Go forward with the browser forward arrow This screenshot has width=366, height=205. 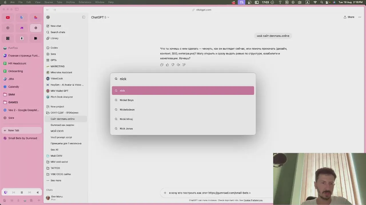pos(54,10)
